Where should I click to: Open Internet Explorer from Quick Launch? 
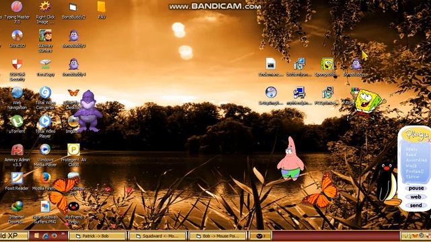coord(45,236)
